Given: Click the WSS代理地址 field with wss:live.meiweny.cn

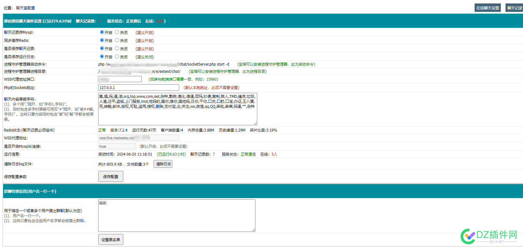Looking at the screenshot, I should tap(139, 138).
